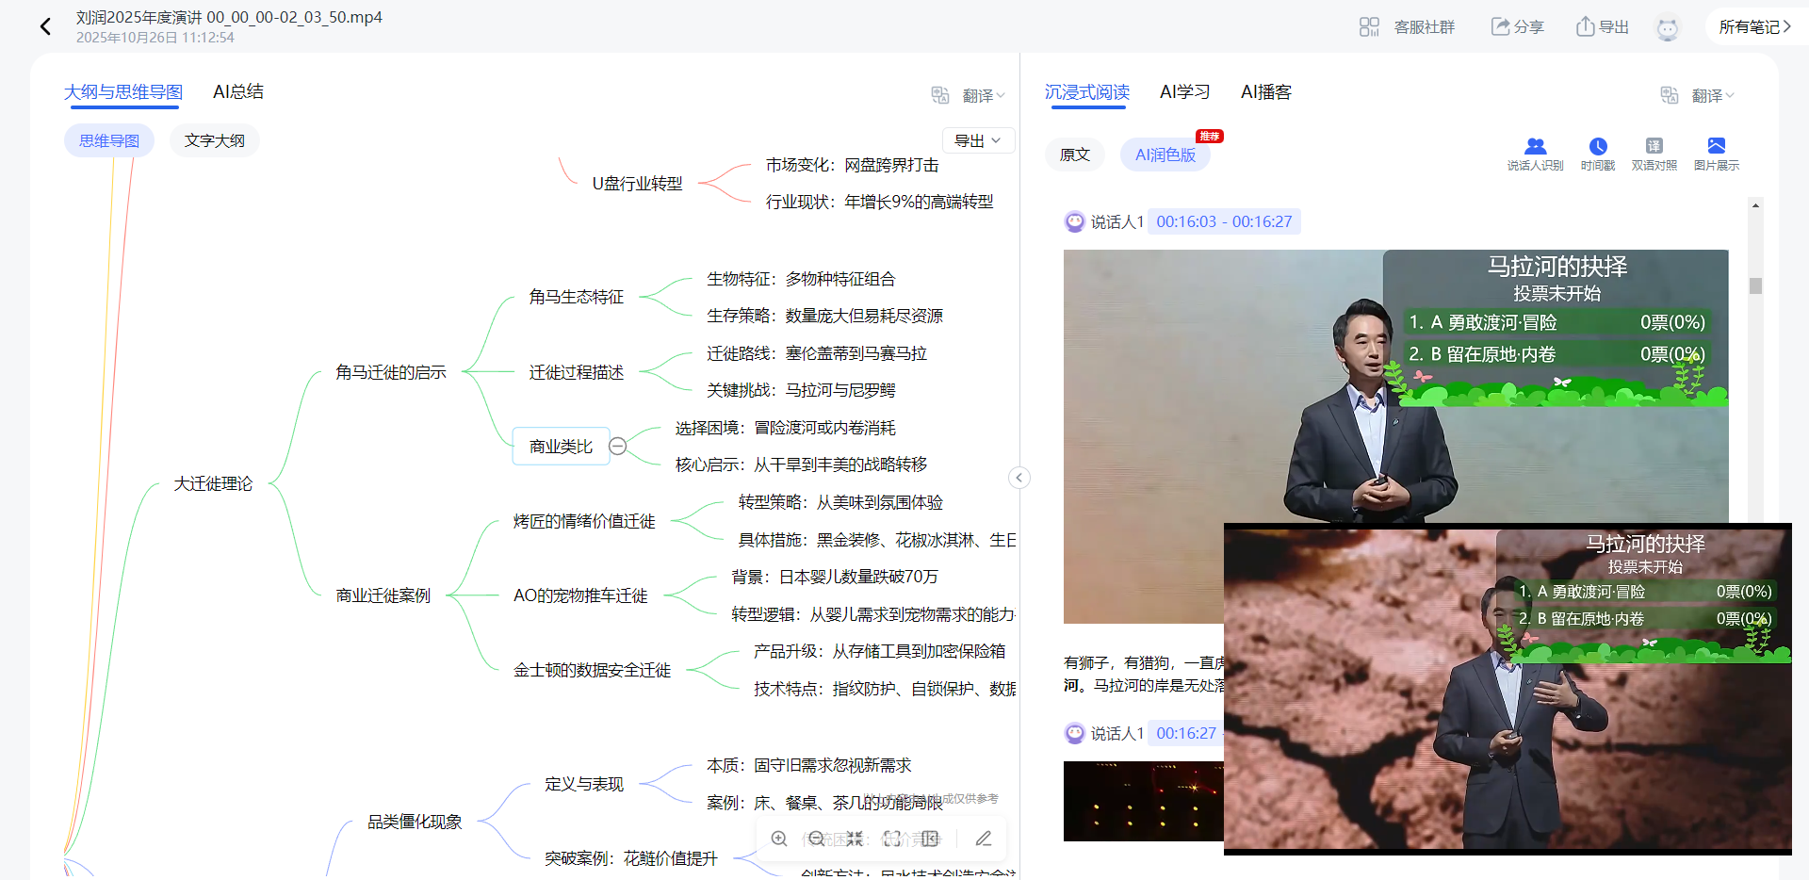1809x880 pixels.
Task: Open the user avatar icon
Action: point(1667,28)
